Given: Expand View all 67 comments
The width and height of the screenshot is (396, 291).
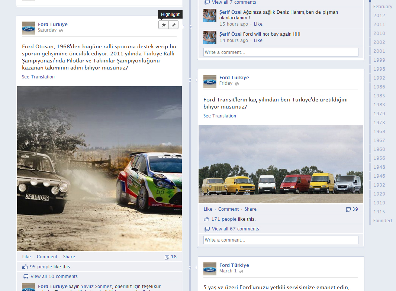Looking at the screenshot, I should click(235, 229).
